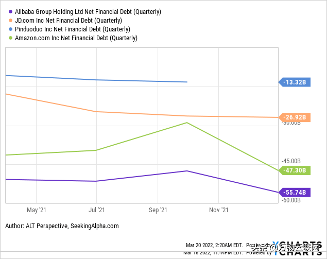Click the -47.30B green value tag
327x259 pixels.
(x=295, y=170)
